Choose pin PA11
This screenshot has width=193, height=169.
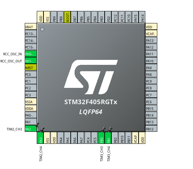point(151,54)
